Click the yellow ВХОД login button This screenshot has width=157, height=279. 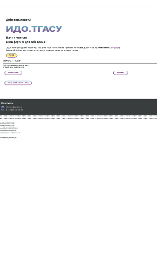(x=12, y=55)
